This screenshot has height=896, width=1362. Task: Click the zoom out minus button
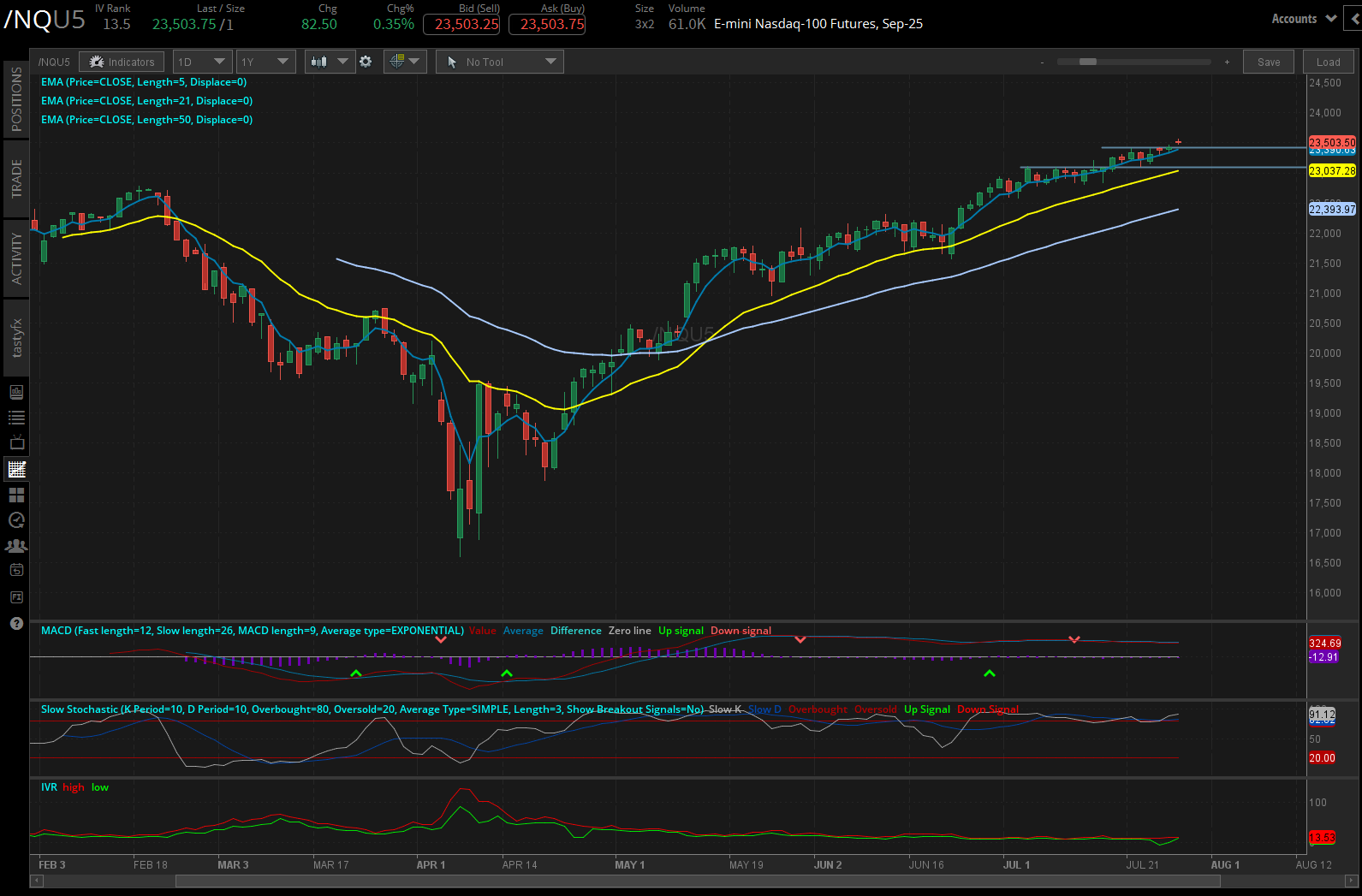[1042, 62]
